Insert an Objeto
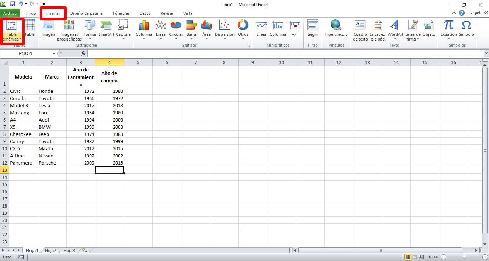Image resolution: width=489 pixels, height=261 pixels. click(428, 28)
